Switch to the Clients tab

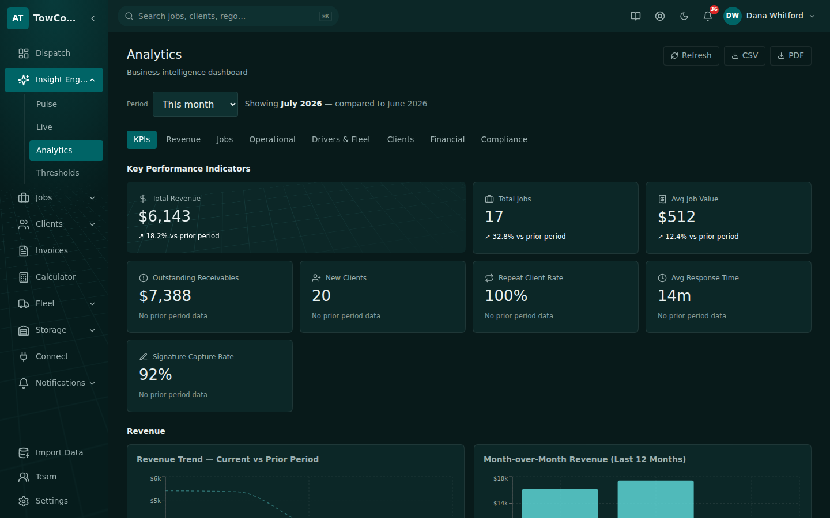pyautogui.click(x=401, y=140)
